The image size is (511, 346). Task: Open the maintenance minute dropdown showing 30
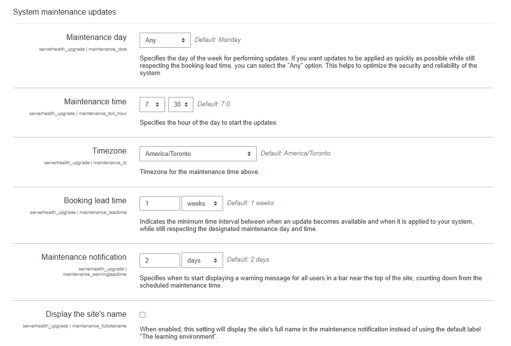181,105
